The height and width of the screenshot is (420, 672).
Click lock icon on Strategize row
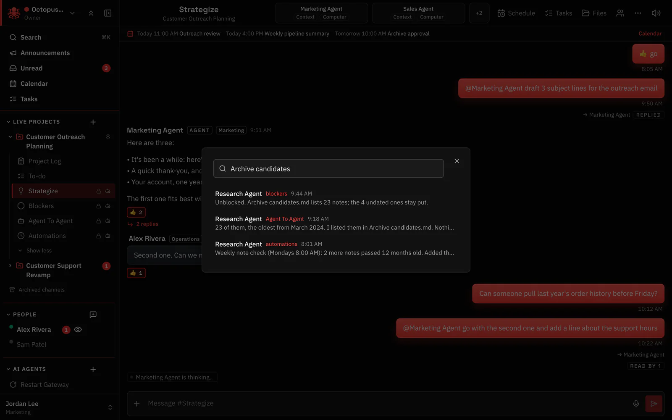click(x=99, y=191)
